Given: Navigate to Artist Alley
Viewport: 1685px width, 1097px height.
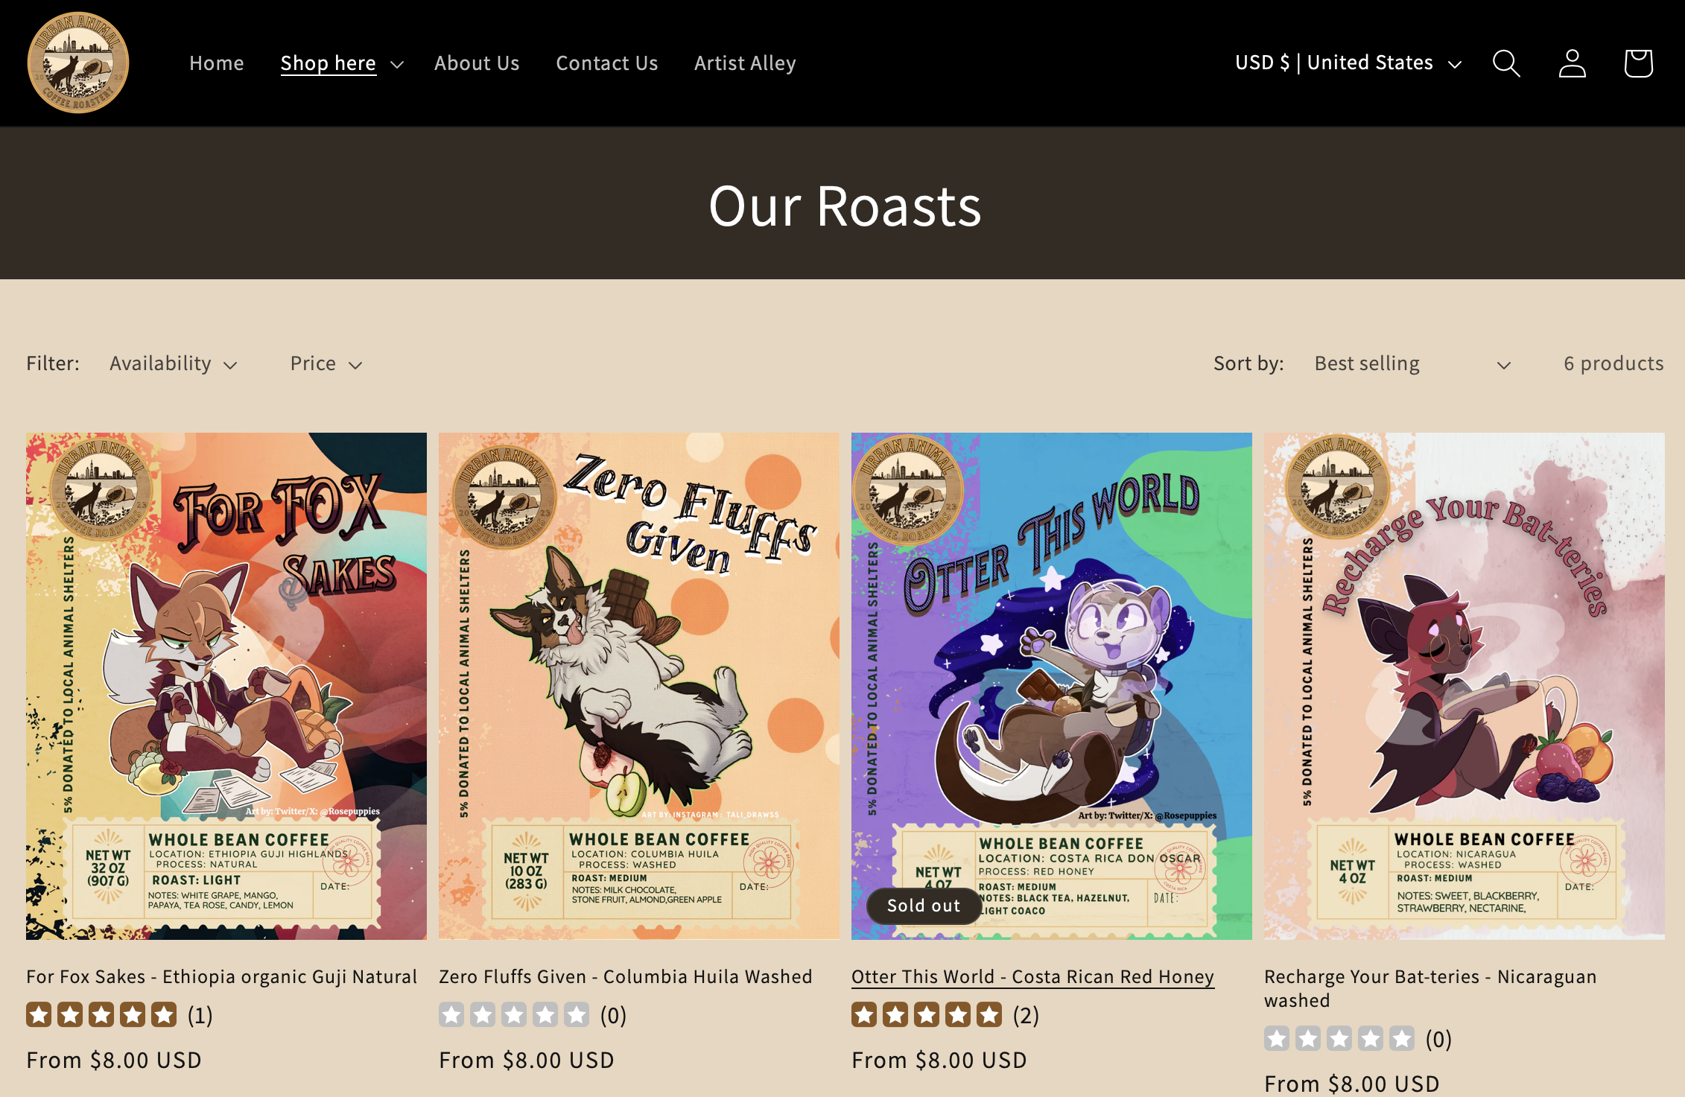Looking at the screenshot, I should pos(745,63).
